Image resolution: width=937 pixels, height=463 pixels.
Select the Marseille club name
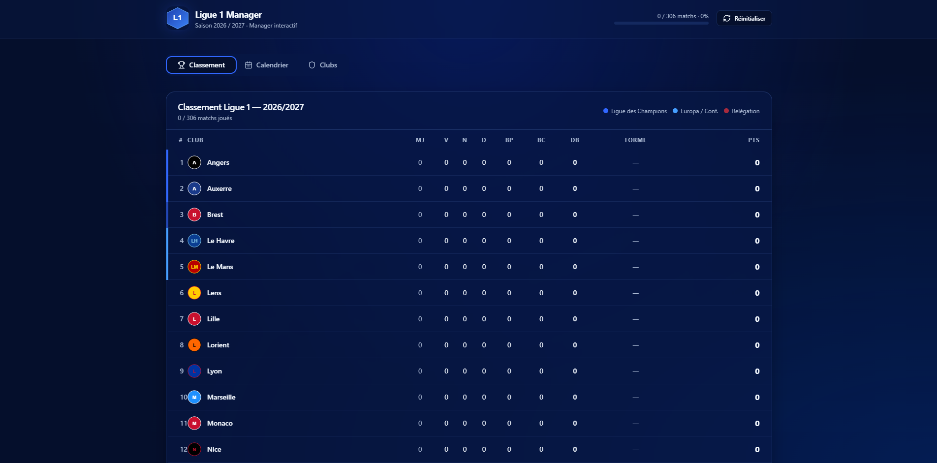coord(221,397)
